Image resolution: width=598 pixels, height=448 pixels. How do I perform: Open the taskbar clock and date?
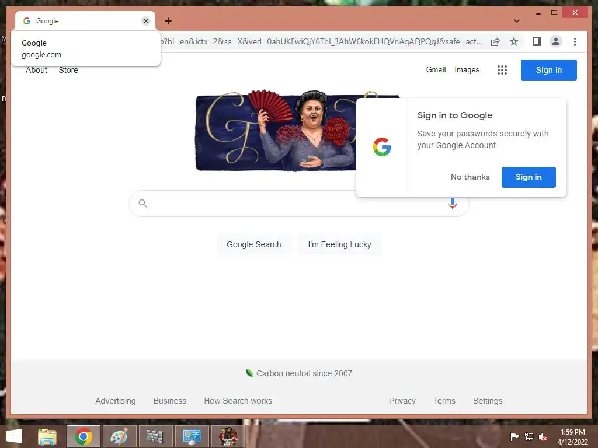572,437
